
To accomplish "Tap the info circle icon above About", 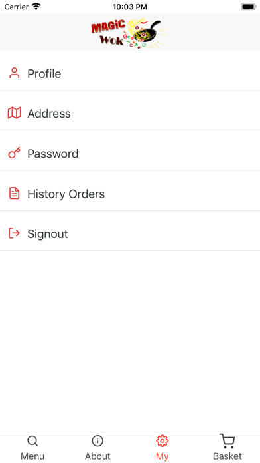I will [97, 441].
